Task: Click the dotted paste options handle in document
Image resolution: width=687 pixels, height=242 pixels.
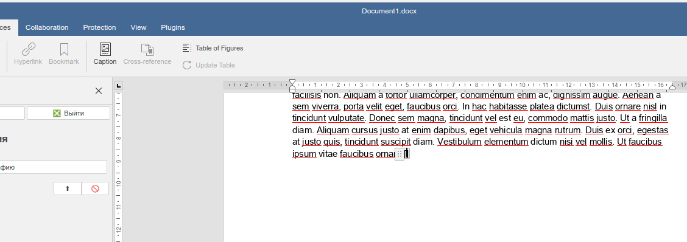Action: tap(400, 154)
